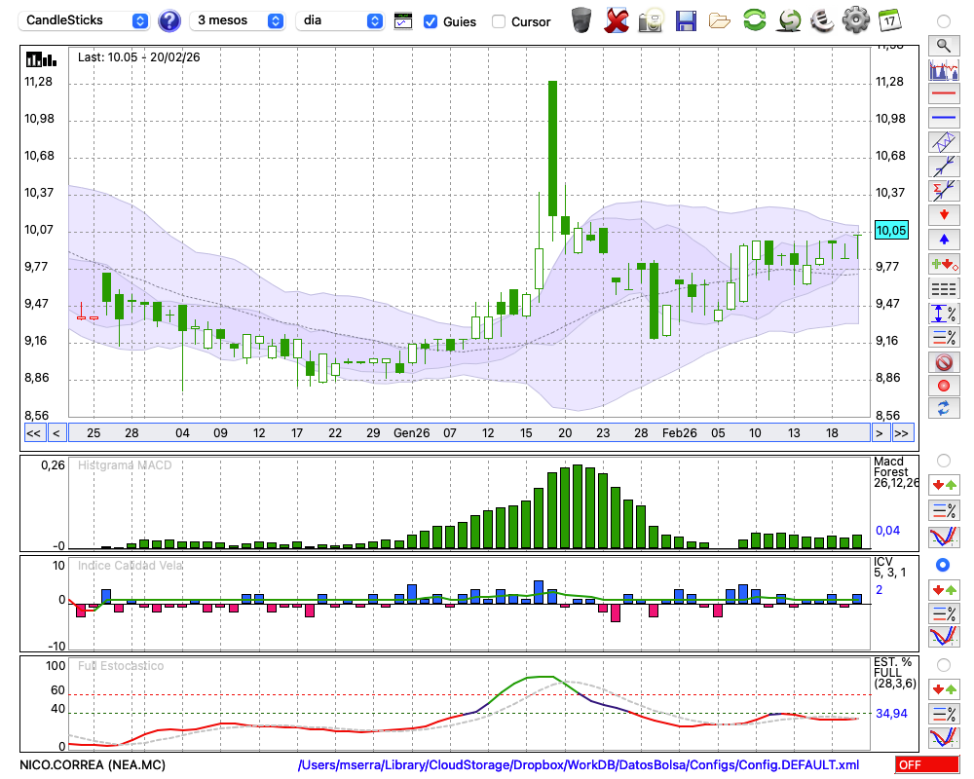Click the green refresh arrows icon

tap(754, 19)
